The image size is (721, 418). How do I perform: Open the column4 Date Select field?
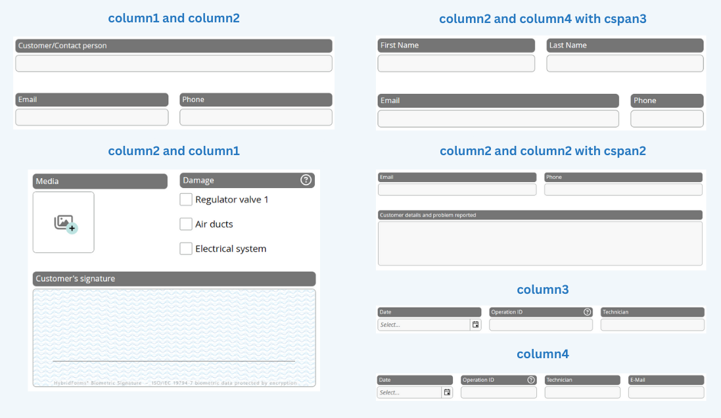(409, 392)
